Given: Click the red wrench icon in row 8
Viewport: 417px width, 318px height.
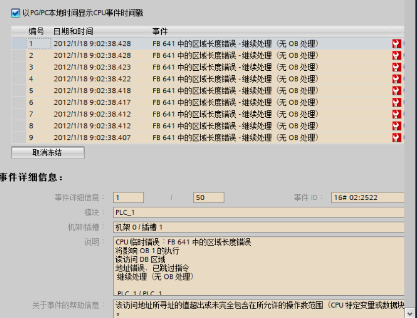Looking at the screenshot, I should [x=396, y=126].
